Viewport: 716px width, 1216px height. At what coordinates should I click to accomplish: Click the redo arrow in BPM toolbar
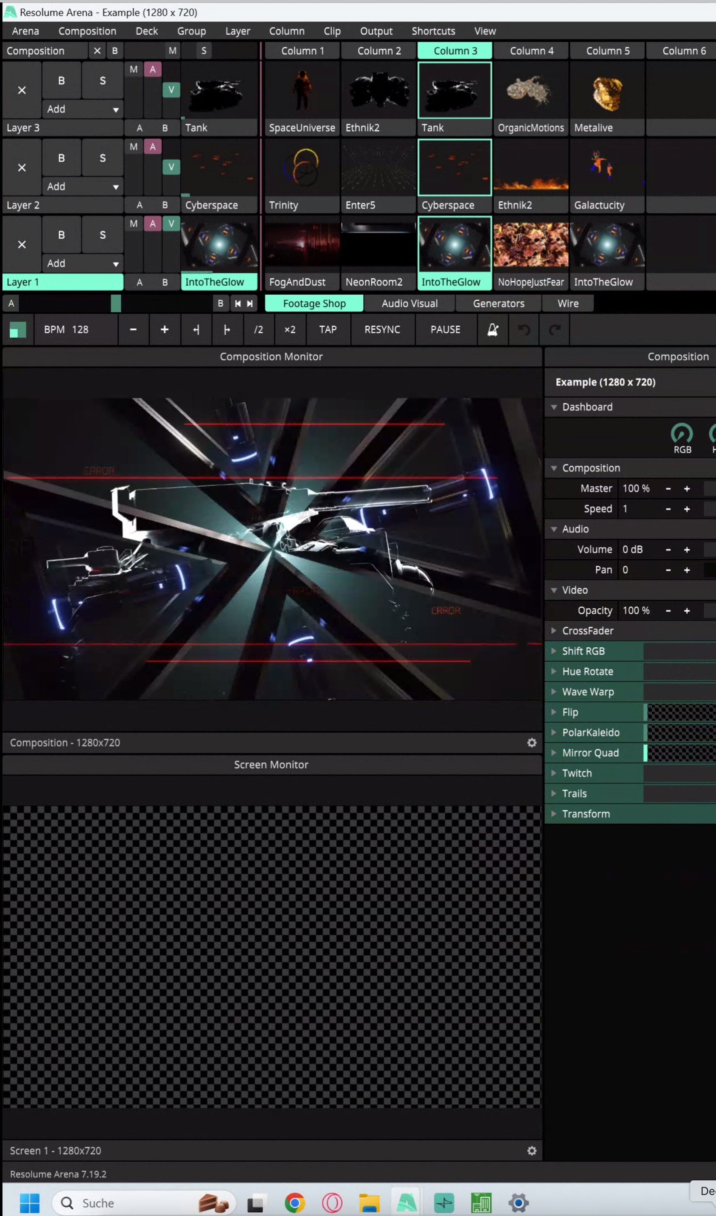pyautogui.click(x=554, y=330)
